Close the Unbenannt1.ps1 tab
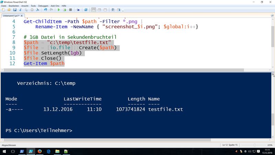 (x=22, y=15)
